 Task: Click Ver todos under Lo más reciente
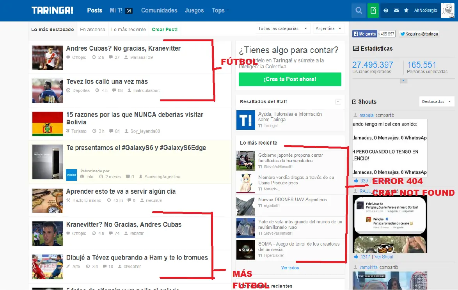[290, 268]
